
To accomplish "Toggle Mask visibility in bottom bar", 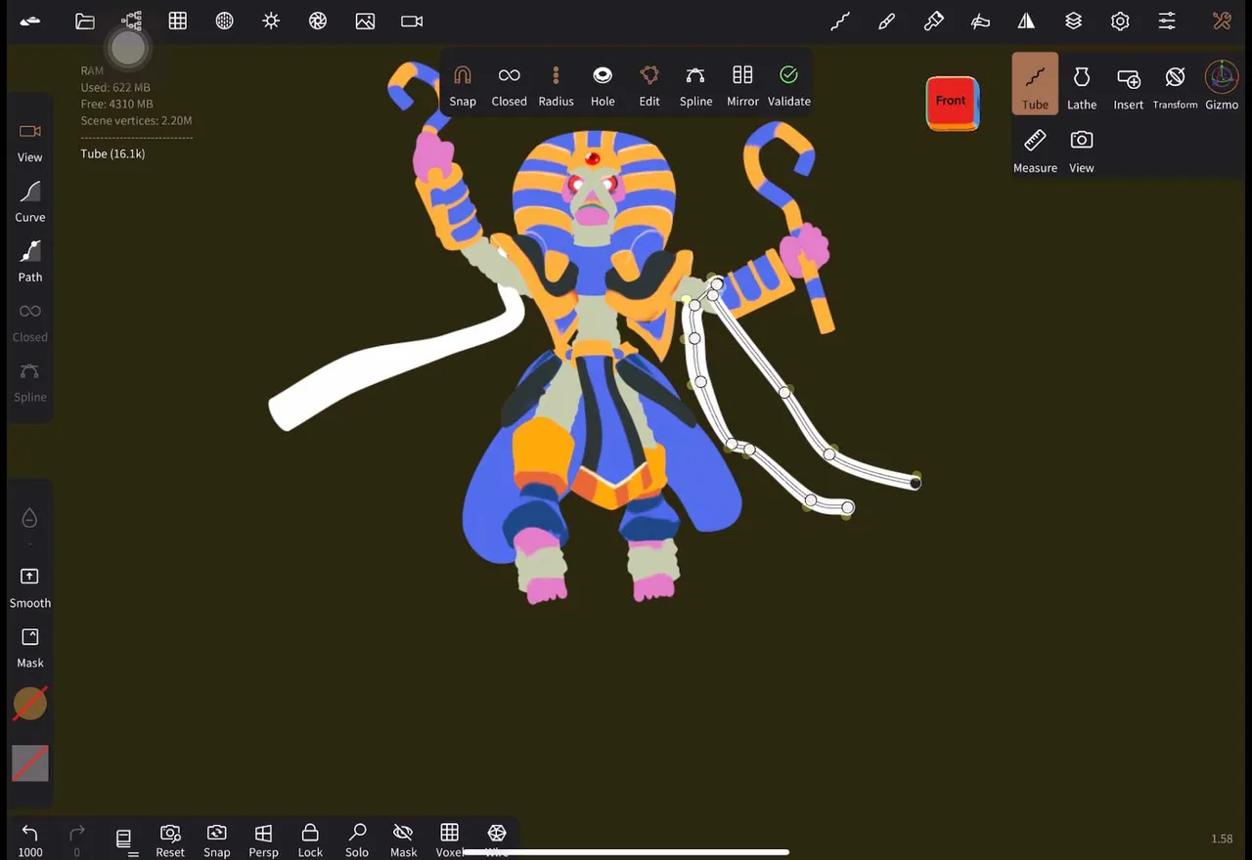I will pyautogui.click(x=403, y=838).
